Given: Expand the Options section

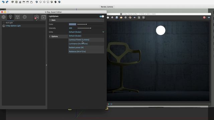Looking at the screenshot, I should tap(50, 36).
